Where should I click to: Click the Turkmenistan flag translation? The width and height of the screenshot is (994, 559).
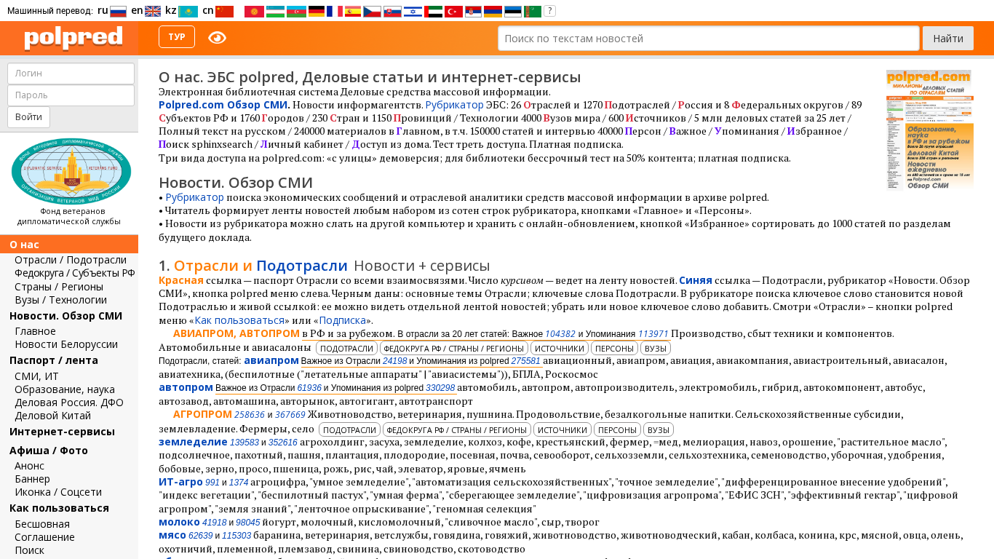(x=533, y=12)
